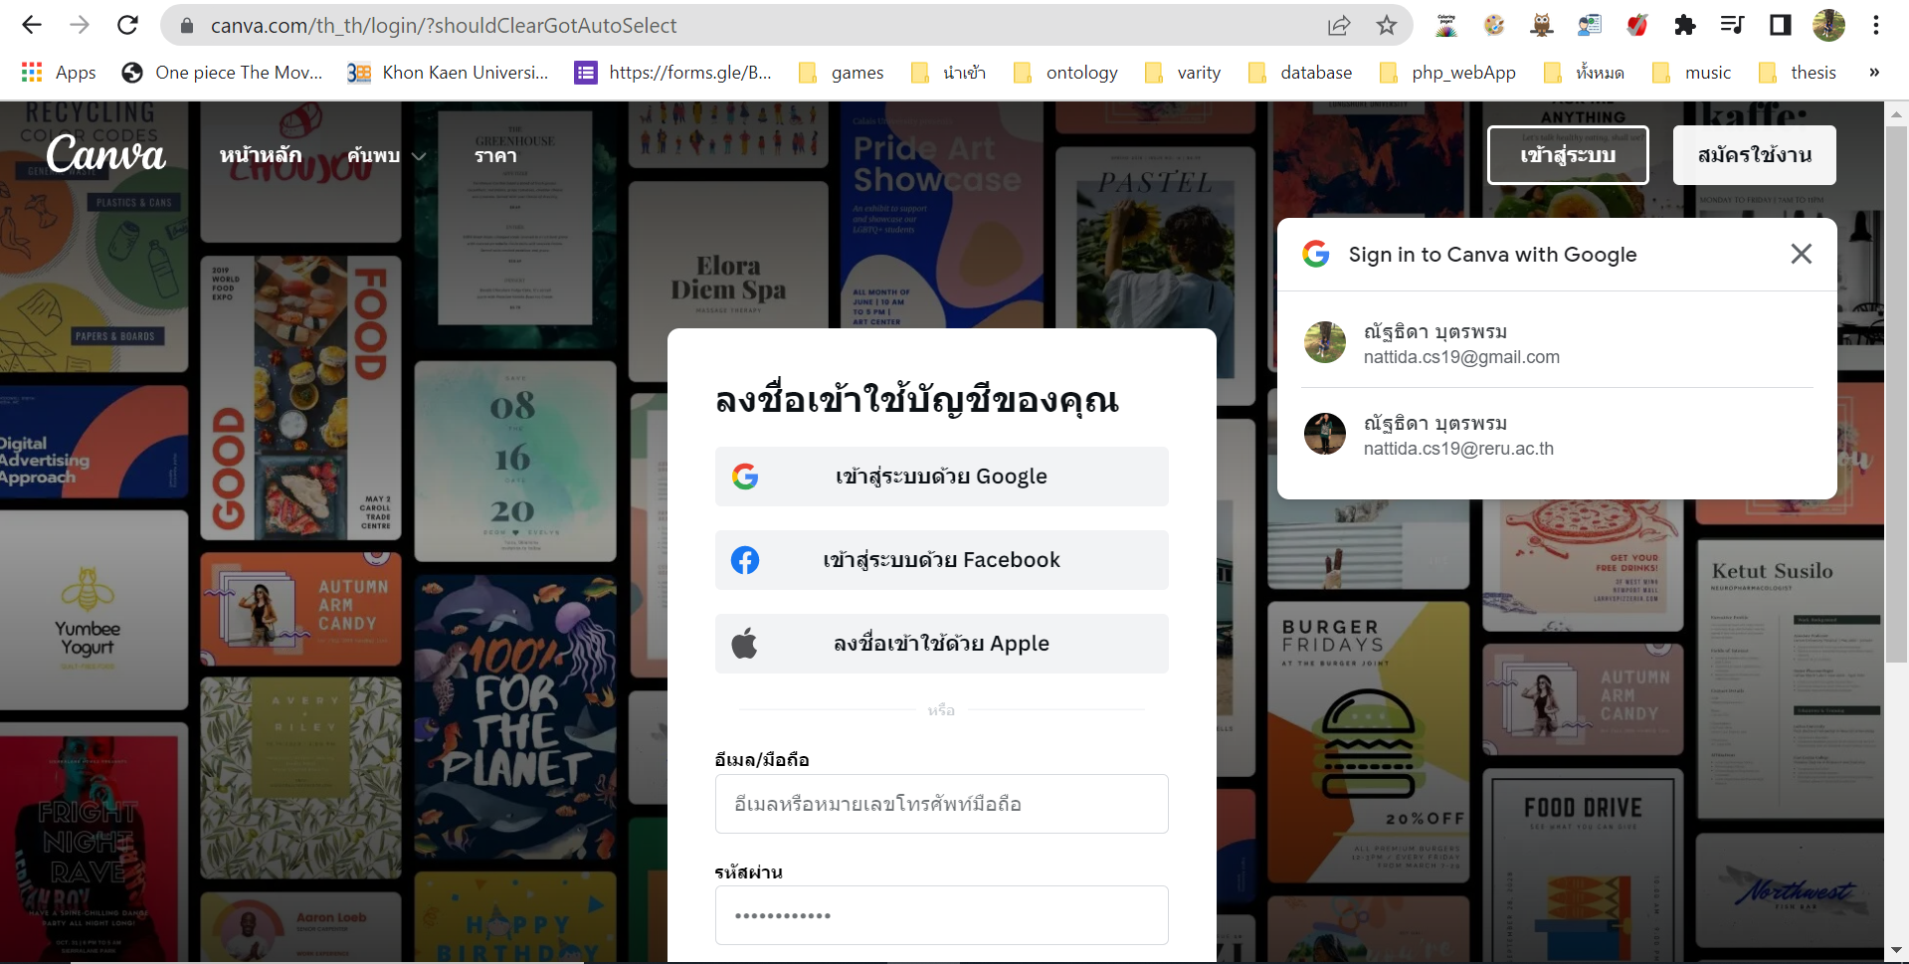
Task: Choose the nattida.cs19@reru.ac.th account
Action: pyautogui.click(x=1557, y=435)
